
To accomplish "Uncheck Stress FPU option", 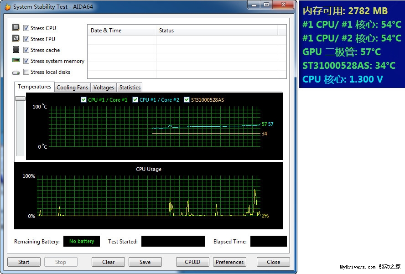I will click(x=26, y=39).
